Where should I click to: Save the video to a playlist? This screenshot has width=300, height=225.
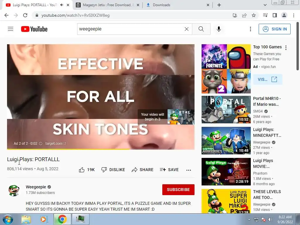[x=169, y=170]
